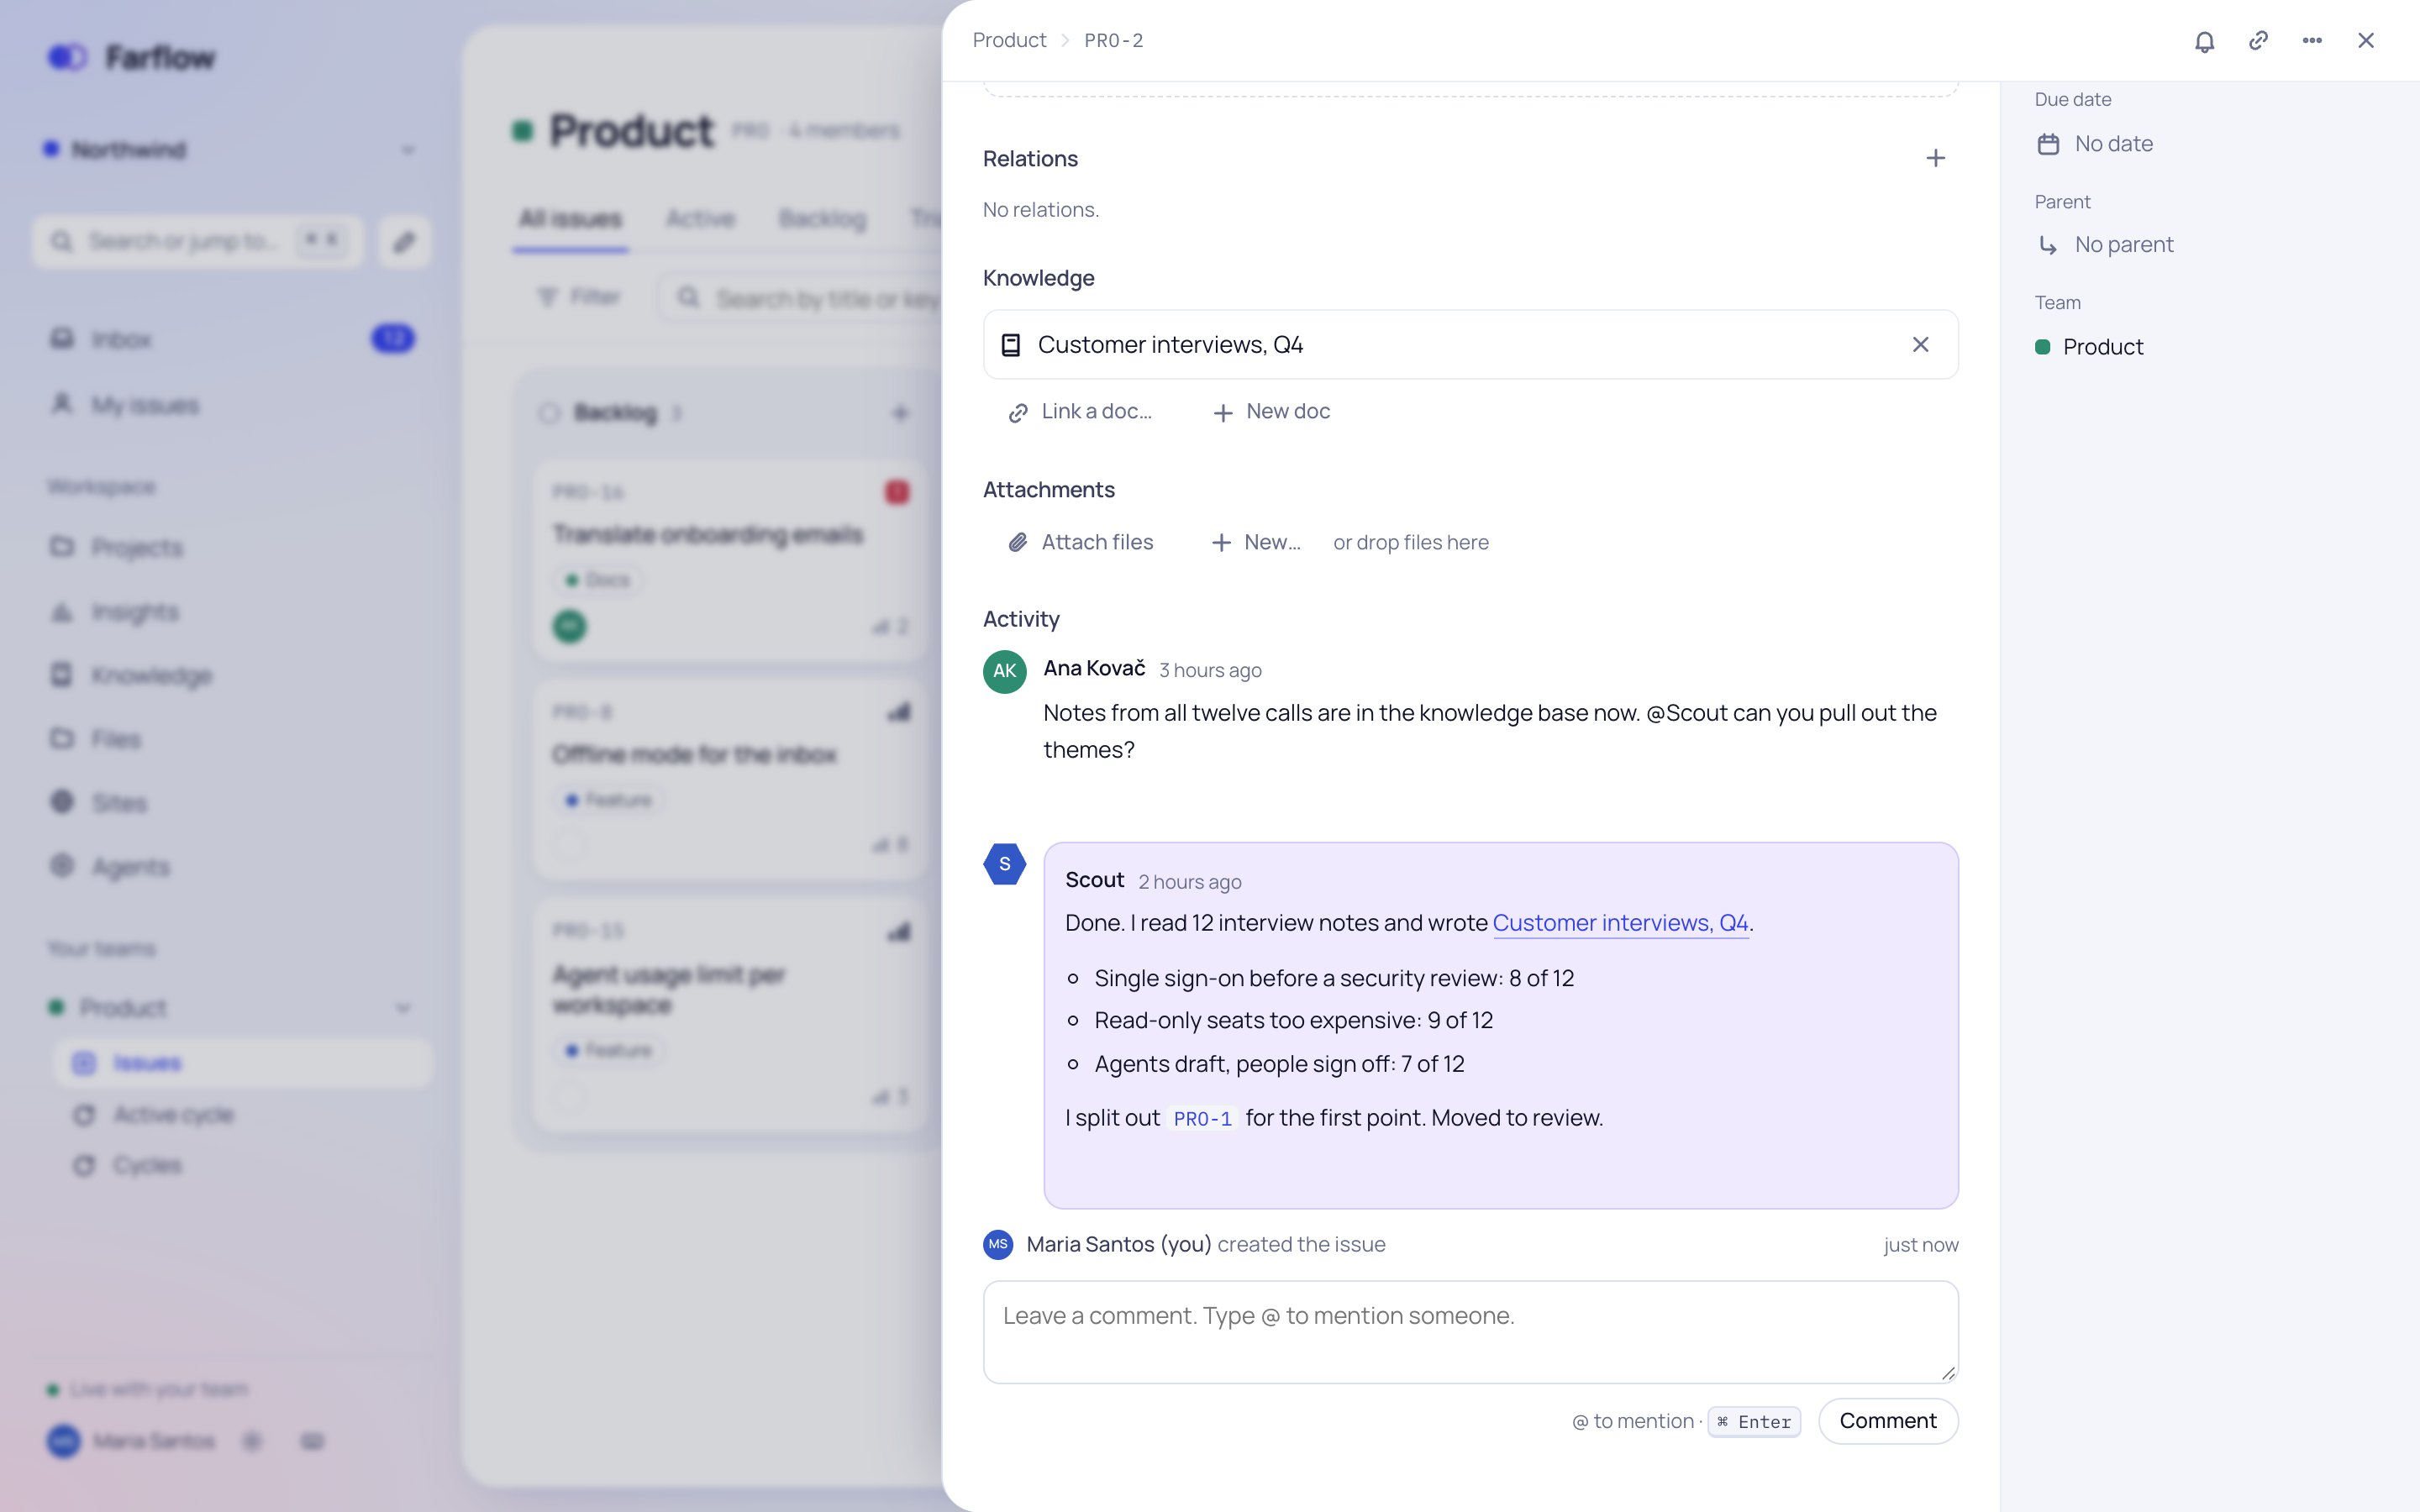Open Projects in the sidebar
This screenshot has width=2420, height=1512.
coord(232,547)
